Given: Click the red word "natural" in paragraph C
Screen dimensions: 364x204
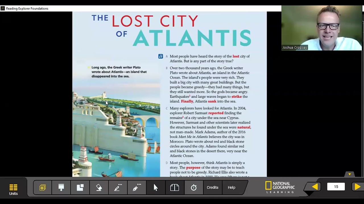Looking at the screenshot, I should 244,127.
